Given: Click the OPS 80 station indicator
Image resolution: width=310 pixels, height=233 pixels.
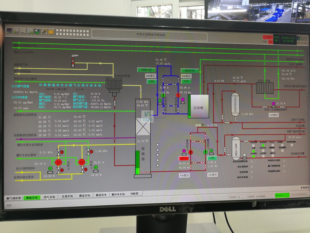Looking at the screenshot, I should tap(276, 39).
